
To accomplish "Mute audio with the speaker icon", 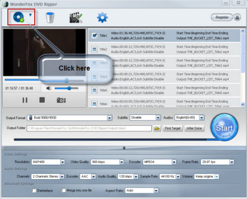I will (49, 88).
